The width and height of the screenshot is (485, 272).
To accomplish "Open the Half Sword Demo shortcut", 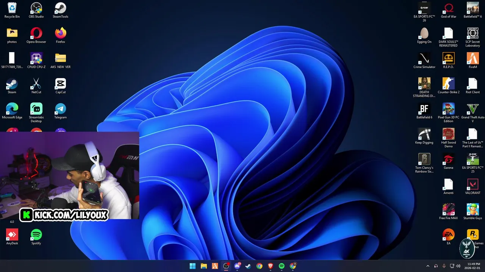I will click(x=449, y=138).
